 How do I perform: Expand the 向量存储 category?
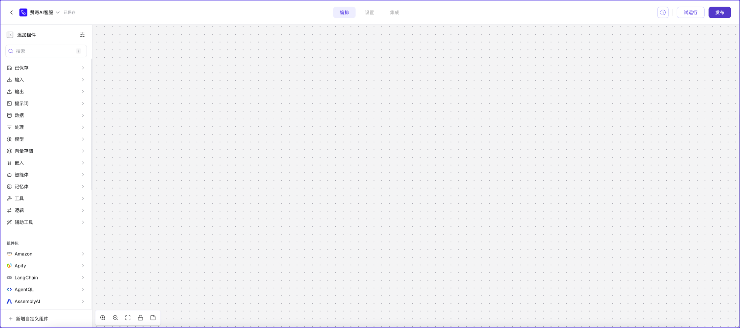(46, 151)
